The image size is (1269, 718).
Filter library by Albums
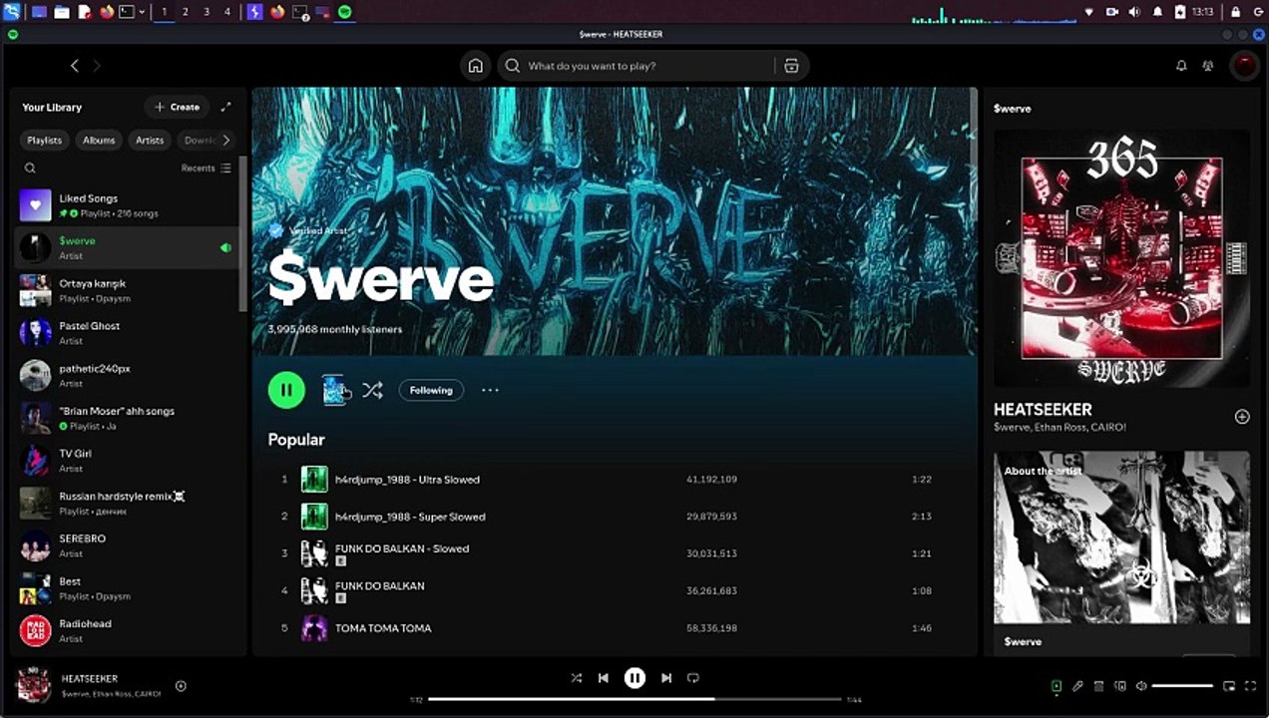pyautogui.click(x=99, y=141)
